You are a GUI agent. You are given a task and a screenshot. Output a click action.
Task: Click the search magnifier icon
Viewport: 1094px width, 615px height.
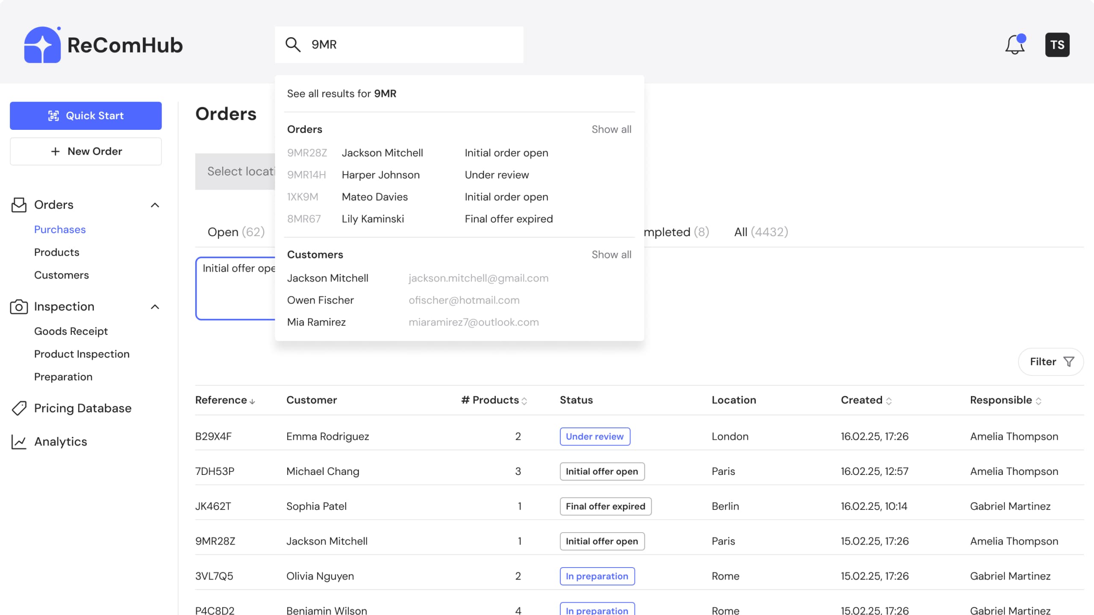click(293, 44)
